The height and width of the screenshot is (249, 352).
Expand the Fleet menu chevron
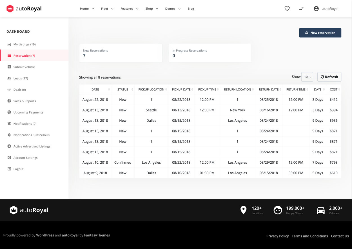click(x=112, y=9)
